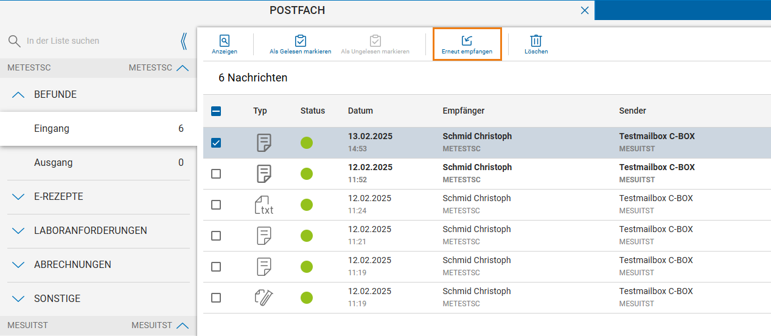Collapse the BEFUNDE section
This screenshot has width=771, height=336.
(x=19, y=95)
